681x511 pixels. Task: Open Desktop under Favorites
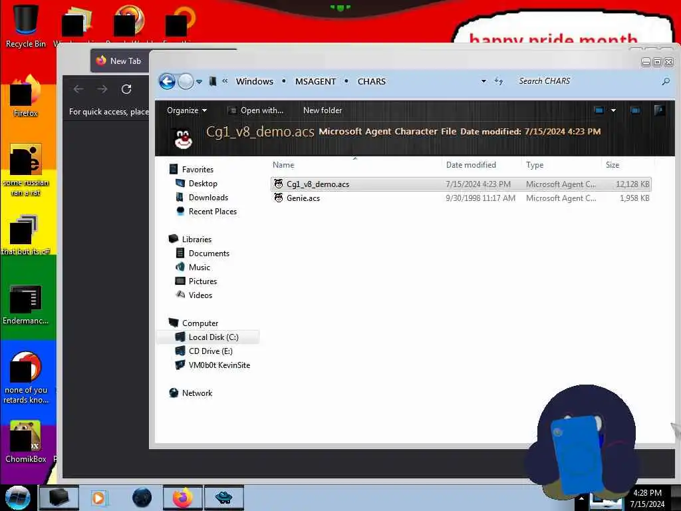coord(203,184)
